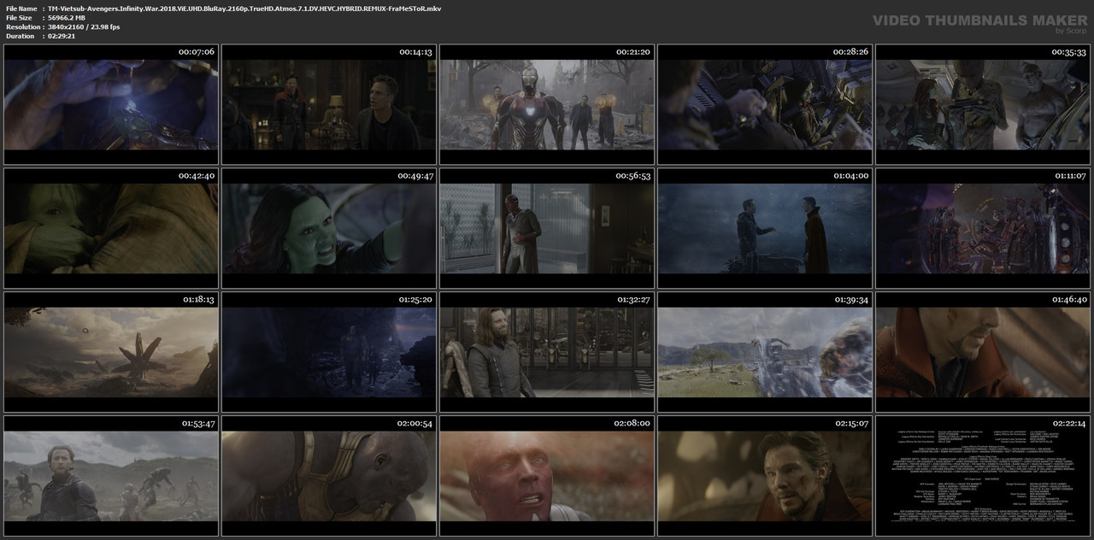Click the 01:25:20 timestamp text
The width and height of the screenshot is (1094, 540).
[415, 300]
